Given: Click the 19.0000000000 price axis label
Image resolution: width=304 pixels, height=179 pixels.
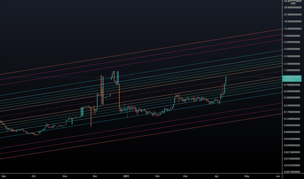Looking at the screenshot, I should tap(293, 22).
